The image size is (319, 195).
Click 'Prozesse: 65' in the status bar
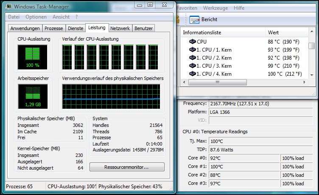[x=20, y=187]
